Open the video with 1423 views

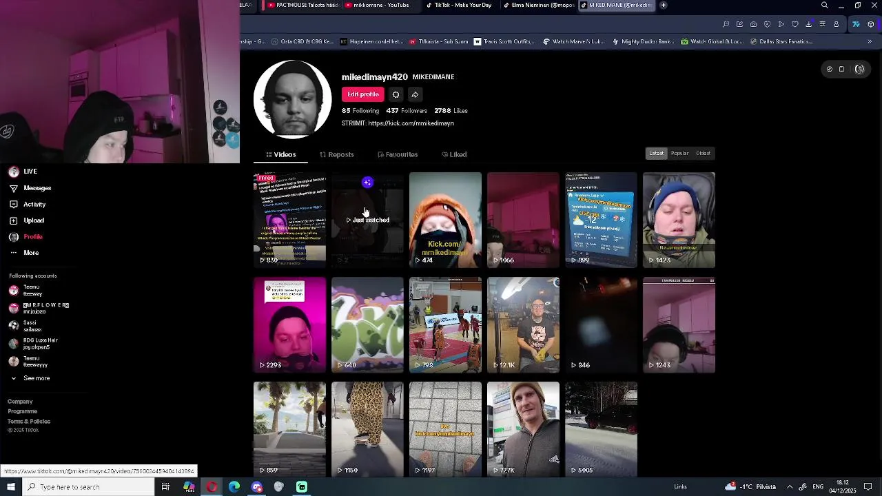point(679,220)
